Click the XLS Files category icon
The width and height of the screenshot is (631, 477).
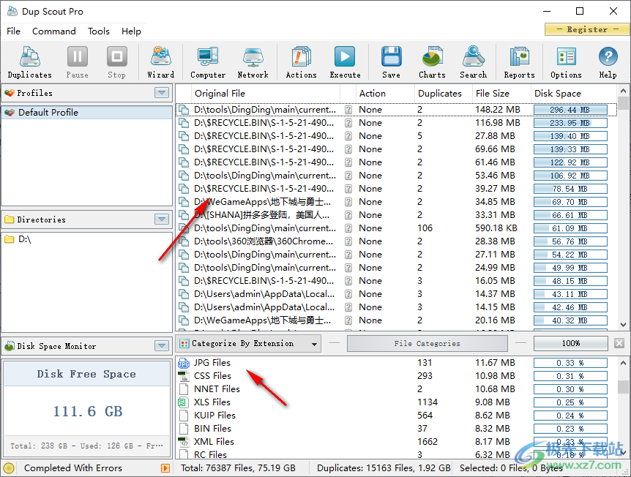tap(184, 402)
